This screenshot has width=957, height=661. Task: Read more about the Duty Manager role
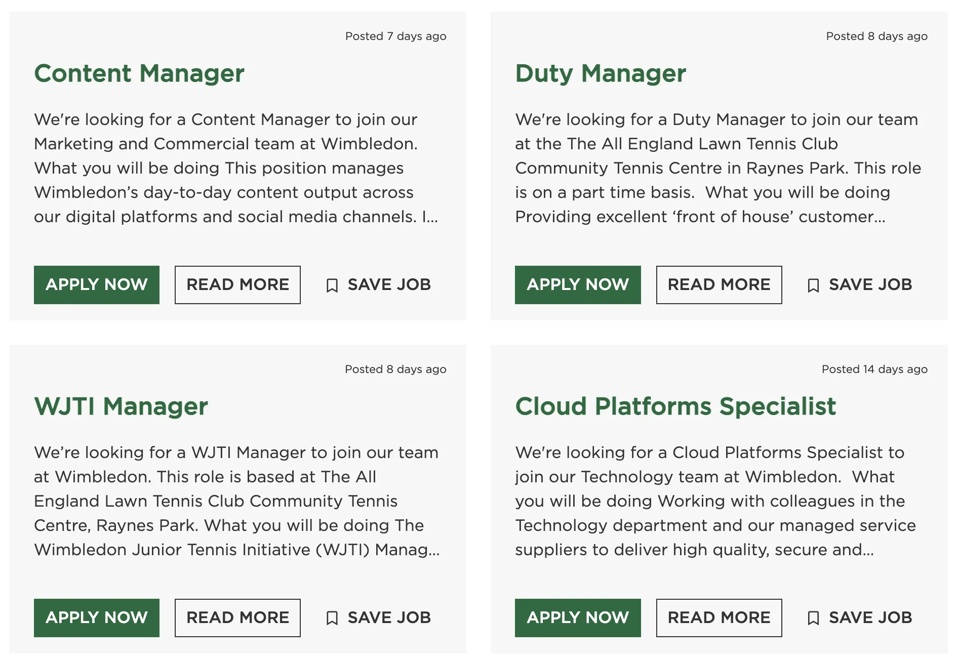(719, 284)
